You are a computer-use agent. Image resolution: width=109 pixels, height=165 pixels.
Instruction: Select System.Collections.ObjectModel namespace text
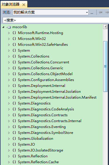[x=45, y=74]
